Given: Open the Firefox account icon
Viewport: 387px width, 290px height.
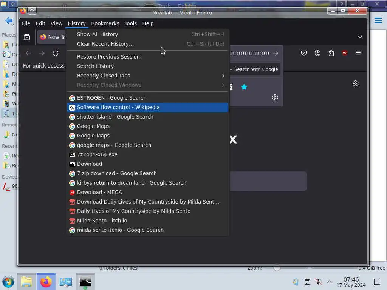Looking at the screenshot, I should pyautogui.click(x=317, y=53).
